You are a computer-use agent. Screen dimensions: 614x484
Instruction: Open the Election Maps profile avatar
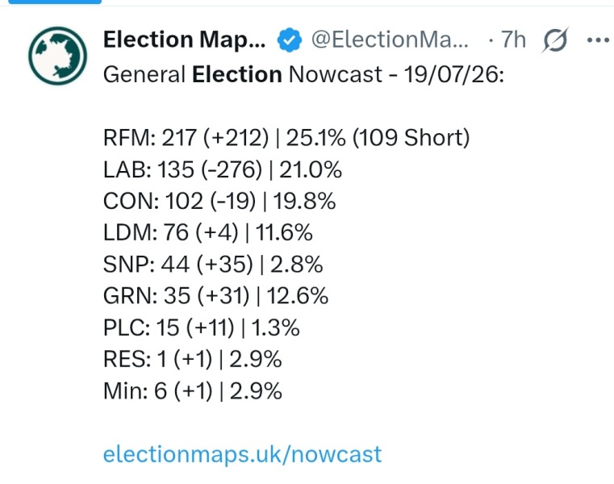pyautogui.click(x=57, y=56)
